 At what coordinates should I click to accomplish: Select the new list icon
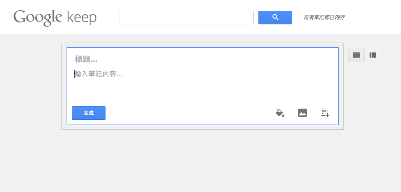(x=325, y=112)
